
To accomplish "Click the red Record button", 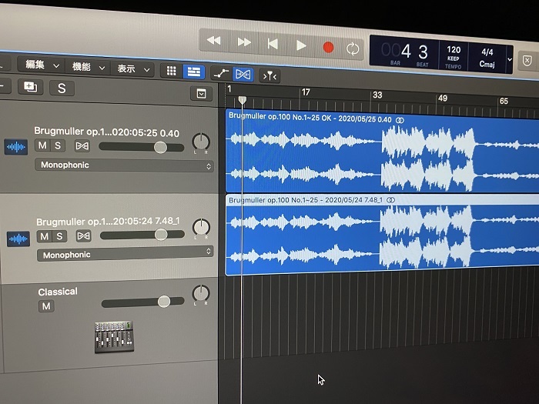I will 328,47.
